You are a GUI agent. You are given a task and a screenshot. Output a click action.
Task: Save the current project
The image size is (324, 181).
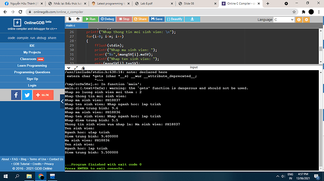coord(157,19)
